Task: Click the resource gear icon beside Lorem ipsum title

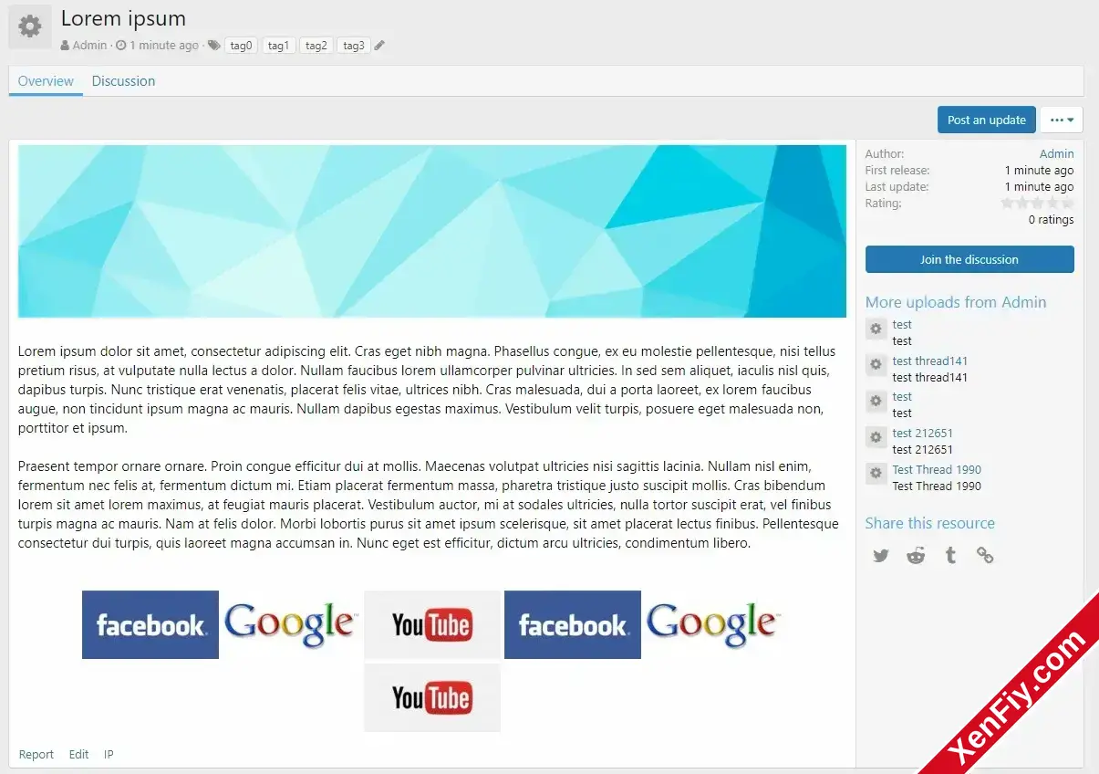Action: point(30,26)
